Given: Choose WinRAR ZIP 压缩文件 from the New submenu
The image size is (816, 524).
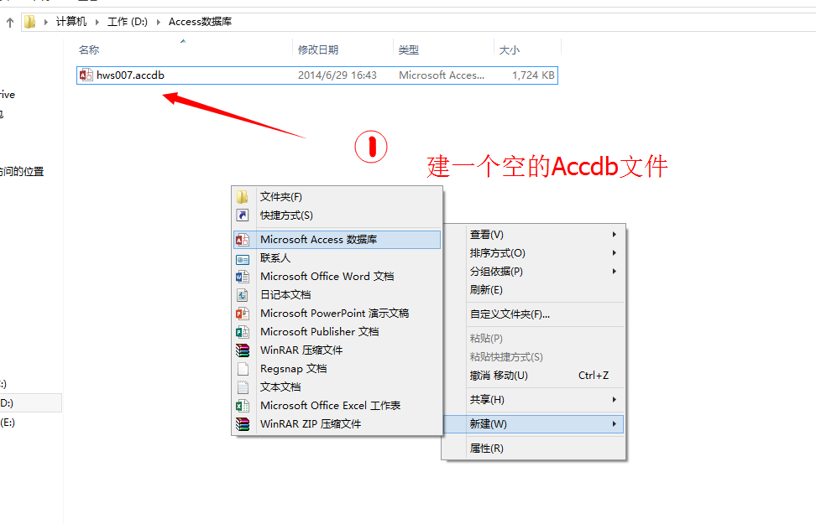Looking at the screenshot, I should click(x=337, y=424).
